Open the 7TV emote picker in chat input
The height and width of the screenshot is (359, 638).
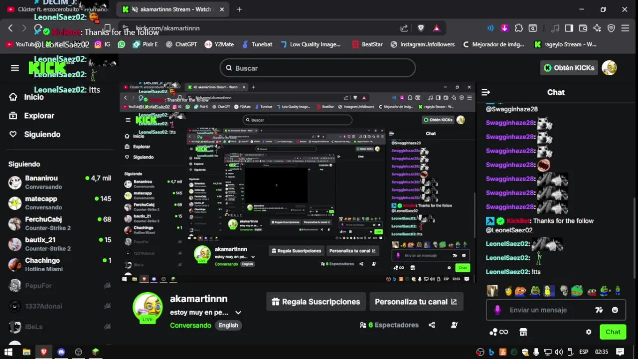coord(599,310)
